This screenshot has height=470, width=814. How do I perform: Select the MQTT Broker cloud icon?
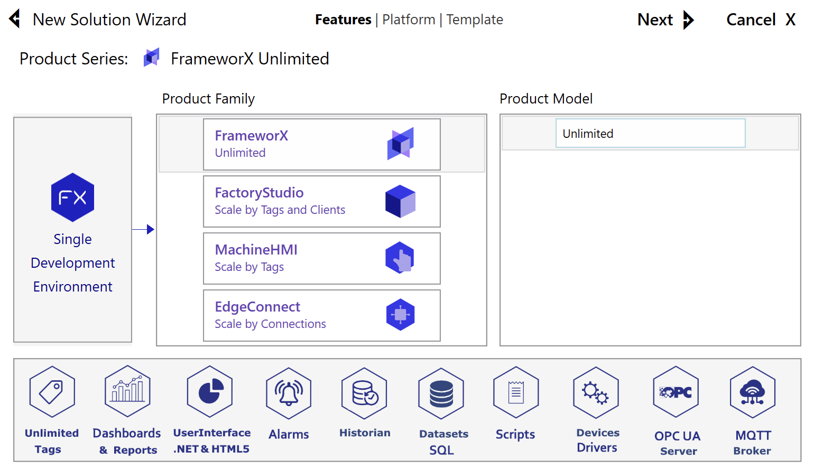(x=752, y=393)
